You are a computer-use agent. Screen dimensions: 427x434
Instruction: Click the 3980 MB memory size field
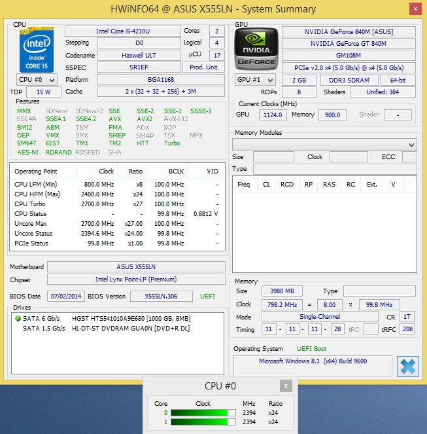tap(282, 291)
